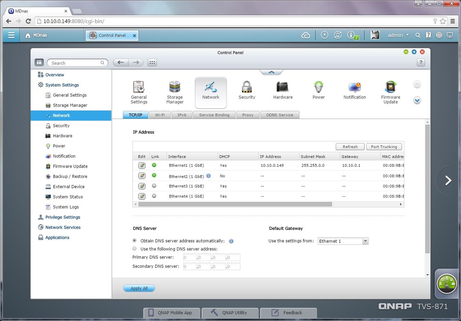Open the main hamburger menu
Viewport: 461px width, 321px height.
coord(12,35)
